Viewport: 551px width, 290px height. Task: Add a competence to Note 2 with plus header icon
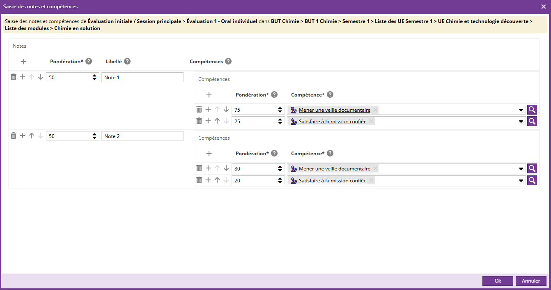point(209,154)
